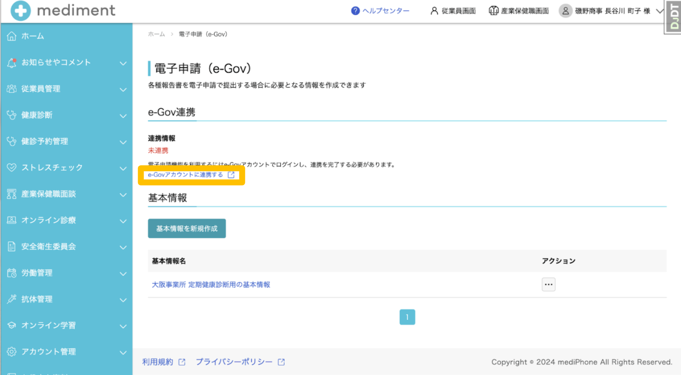The image size is (681, 375).
Task: Click the mediment plus logo icon
Action: tap(20, 10)
